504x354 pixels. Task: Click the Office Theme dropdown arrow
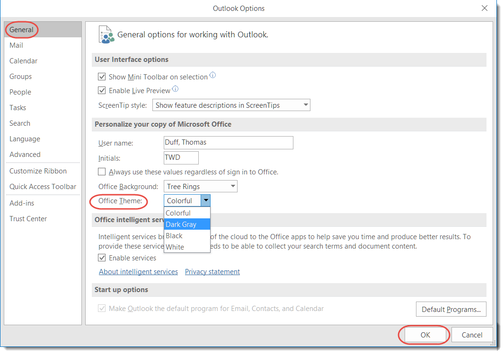(206, 200)
